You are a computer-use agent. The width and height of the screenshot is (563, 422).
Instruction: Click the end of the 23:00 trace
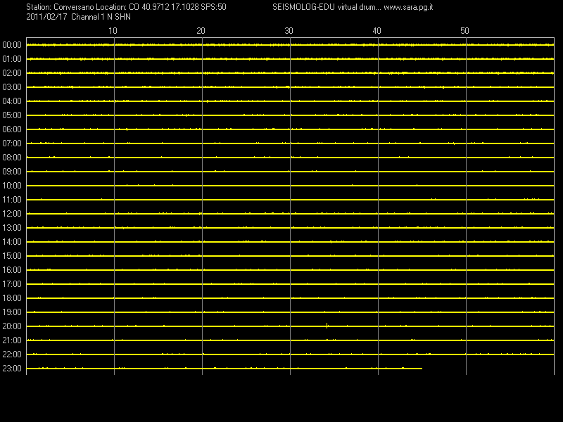(x=422, y=369)
